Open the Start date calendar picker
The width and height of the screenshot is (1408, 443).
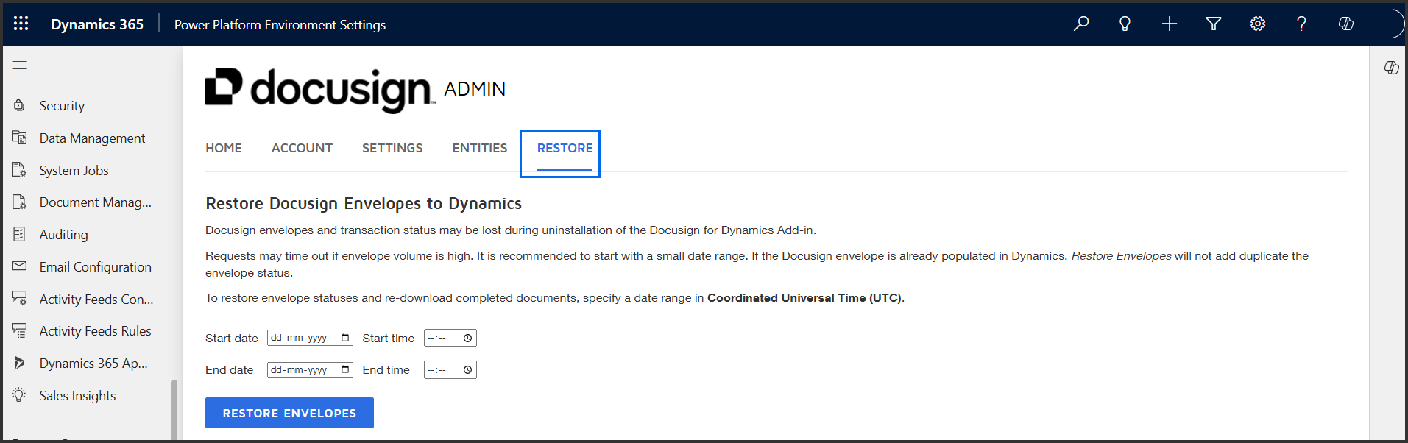coord(345,338)
